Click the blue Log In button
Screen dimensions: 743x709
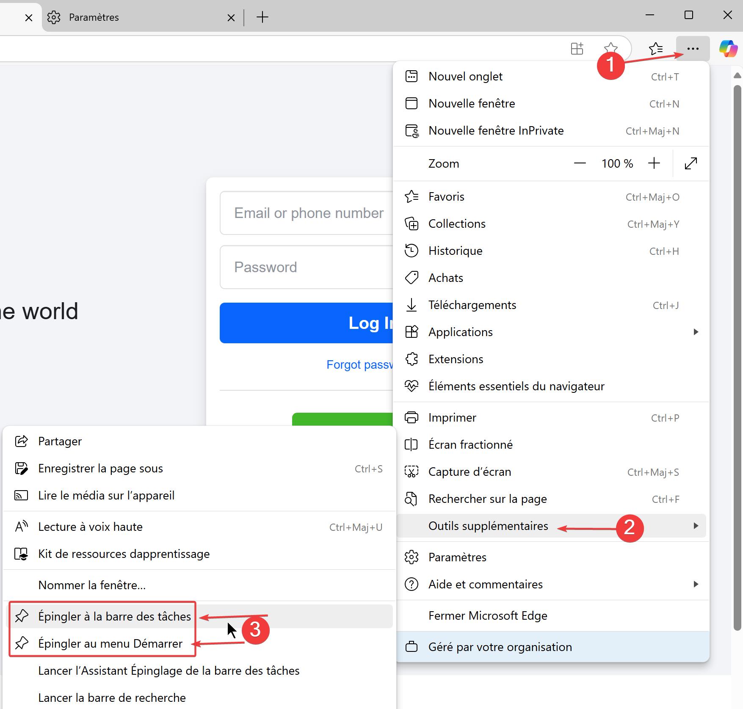(307, 323)
